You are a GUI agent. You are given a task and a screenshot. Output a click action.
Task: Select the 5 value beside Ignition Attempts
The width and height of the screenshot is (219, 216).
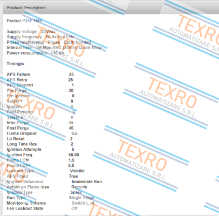click(x=73, y=150)
